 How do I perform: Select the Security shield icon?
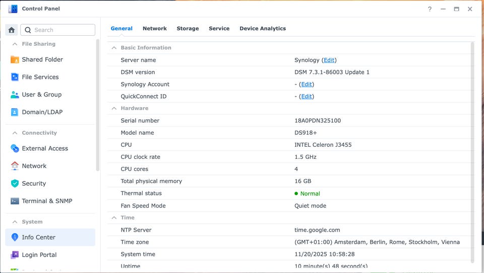point(15,184)
